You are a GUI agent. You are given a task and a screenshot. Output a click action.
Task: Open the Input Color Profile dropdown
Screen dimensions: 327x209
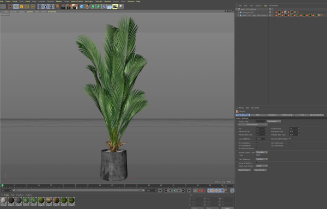(x=262, y=166)
